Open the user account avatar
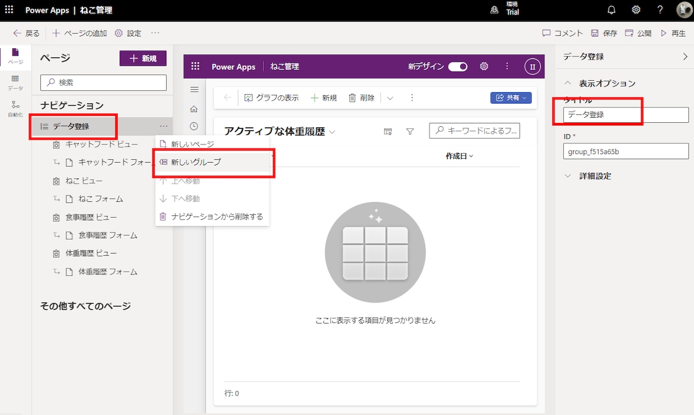The width and height of the screenshot is (694, 415). 684,10
